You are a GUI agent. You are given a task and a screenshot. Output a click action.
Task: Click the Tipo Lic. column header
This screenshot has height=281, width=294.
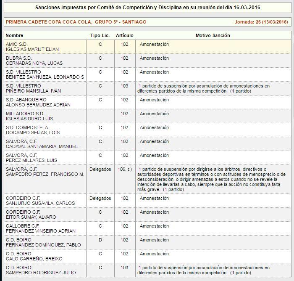(100, 35)
